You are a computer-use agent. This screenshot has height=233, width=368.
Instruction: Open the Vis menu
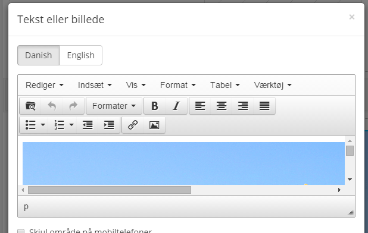pos(136,85)
